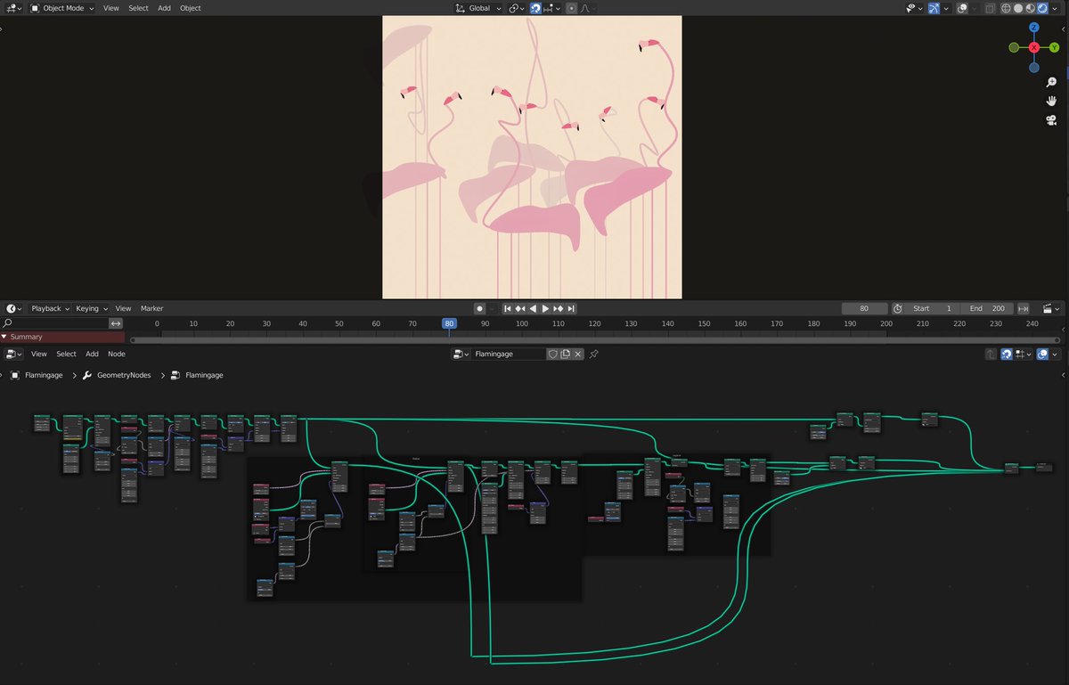
Task: Click the Z axis on navigation gizmo
Action: [1033, 28]
